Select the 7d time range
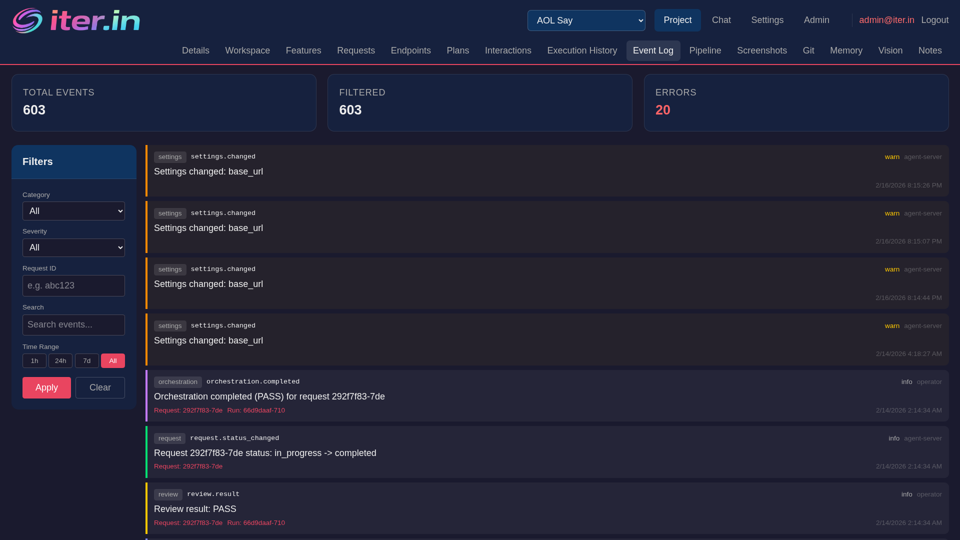The height and width of the screenshot is (540, 960). (86, 360)
